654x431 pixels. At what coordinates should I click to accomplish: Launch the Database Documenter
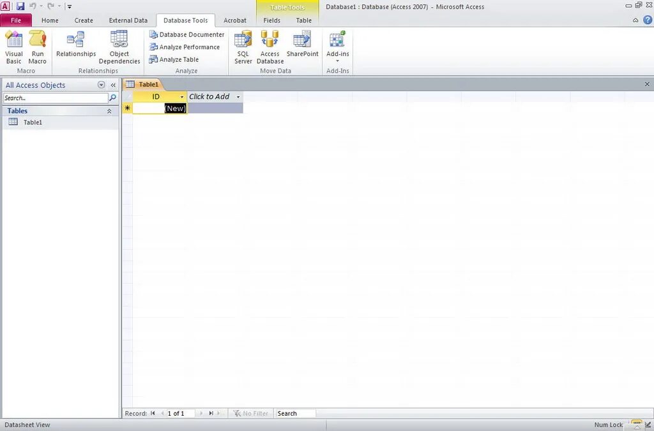186,34
